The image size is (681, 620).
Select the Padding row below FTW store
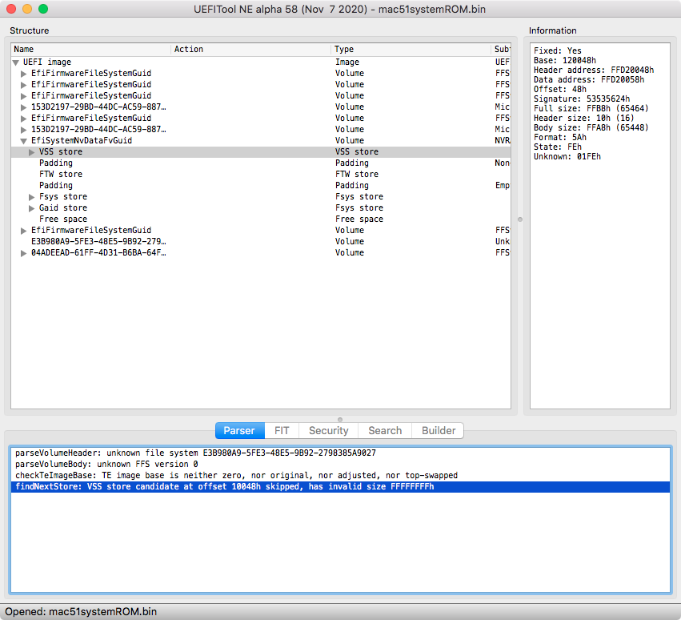tap(261, 186)
